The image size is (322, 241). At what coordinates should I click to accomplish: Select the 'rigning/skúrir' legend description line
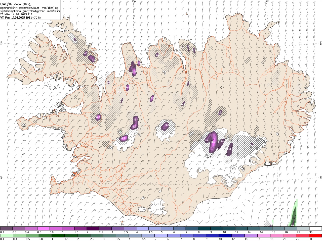[29, 8]
